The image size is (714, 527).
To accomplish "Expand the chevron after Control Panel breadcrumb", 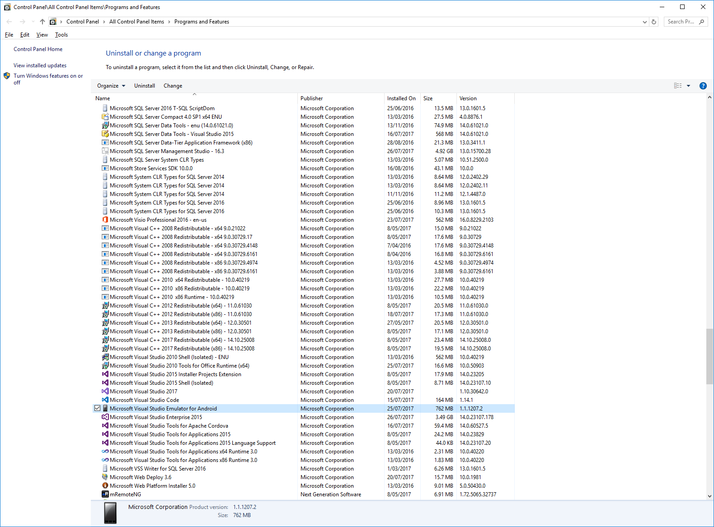I will (104, 22).
